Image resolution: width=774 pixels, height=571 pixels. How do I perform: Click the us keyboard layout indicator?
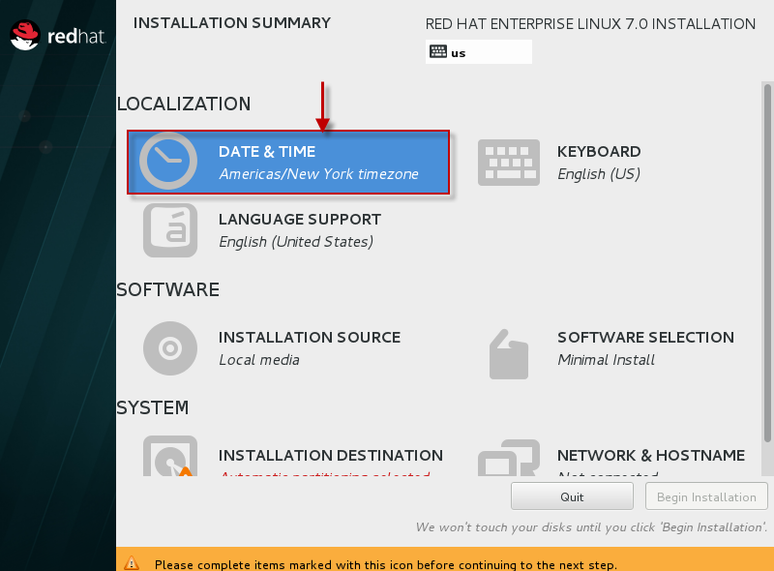[x=479, y=52]
